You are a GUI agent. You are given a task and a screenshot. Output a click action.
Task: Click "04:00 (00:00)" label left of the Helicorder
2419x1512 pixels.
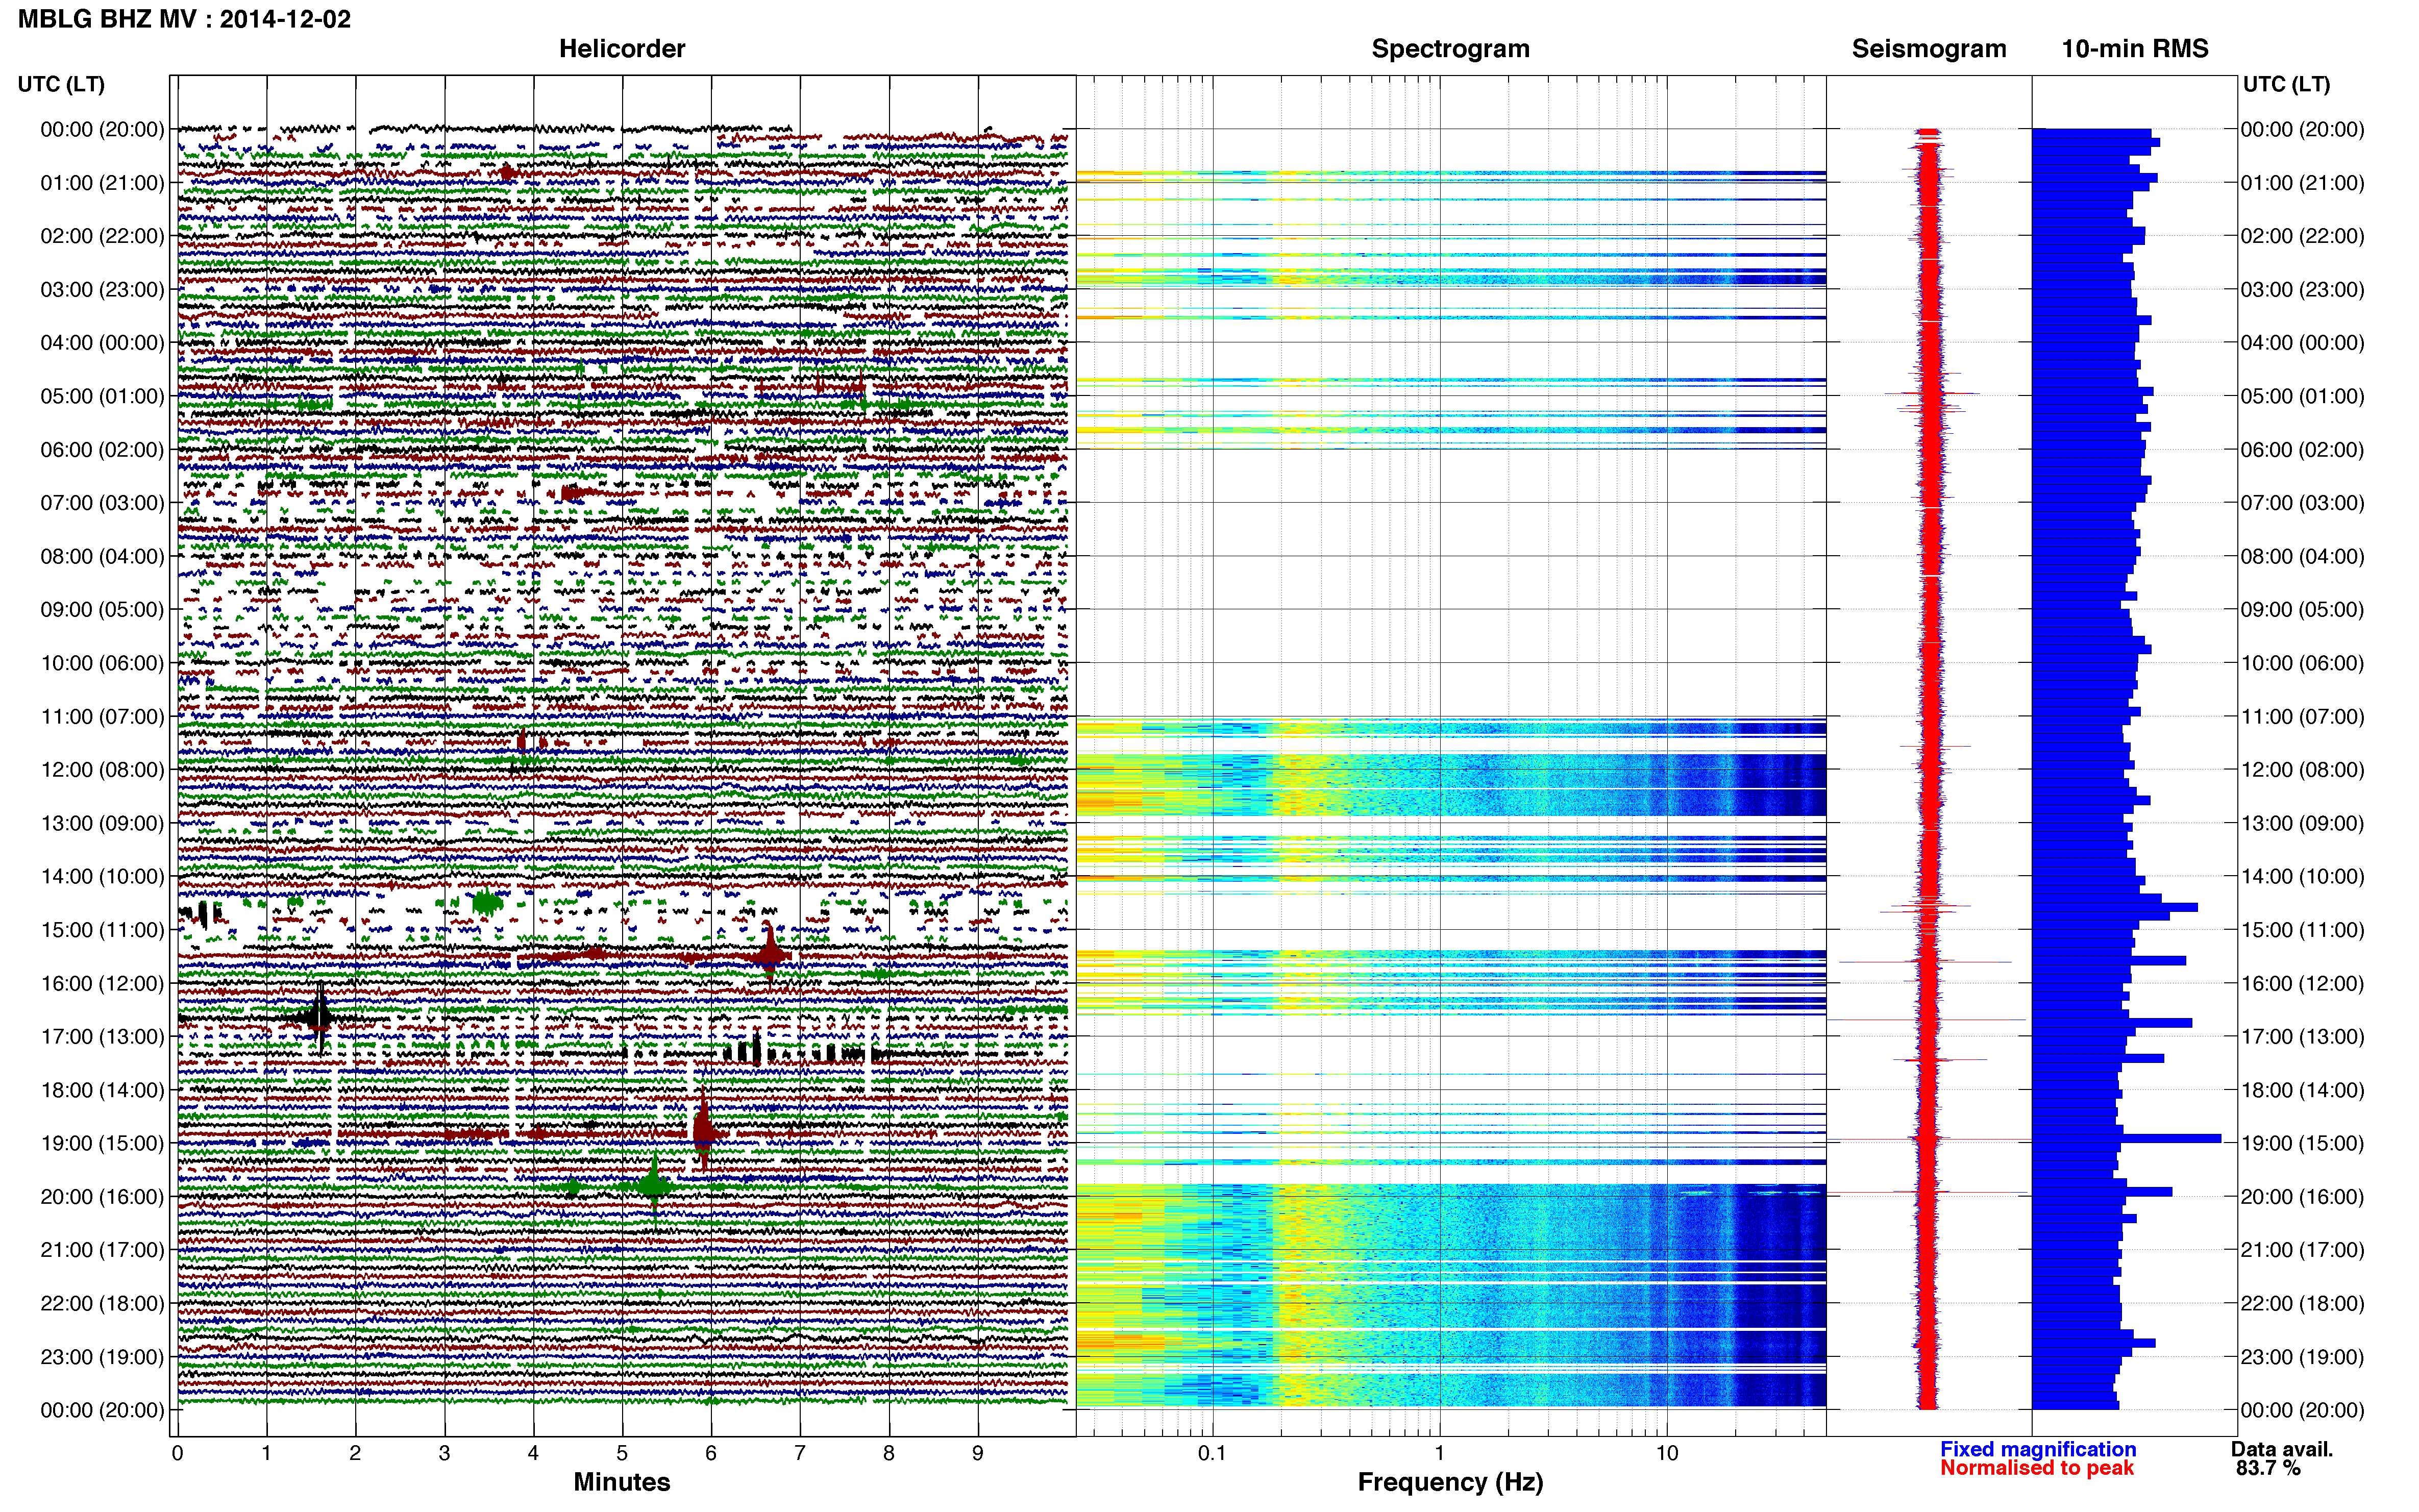[102, 343]
